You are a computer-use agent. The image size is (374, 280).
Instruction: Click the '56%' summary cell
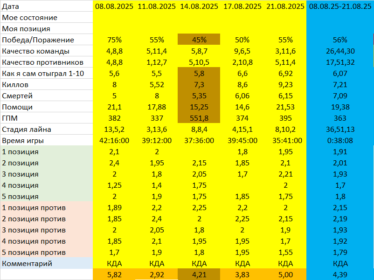(x=340, y=40)
